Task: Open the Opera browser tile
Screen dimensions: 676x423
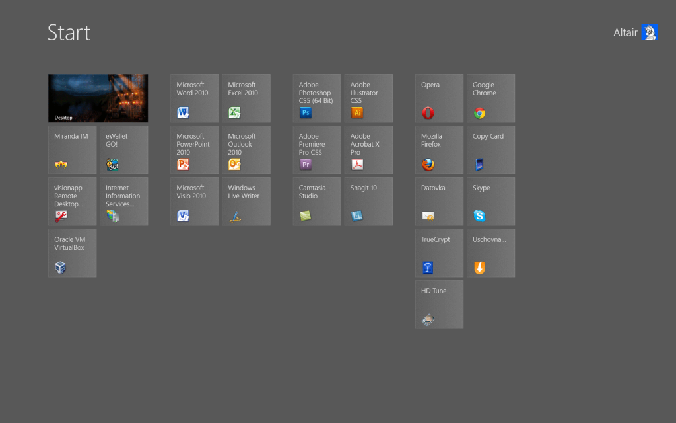Action: (x=439, y=98)
